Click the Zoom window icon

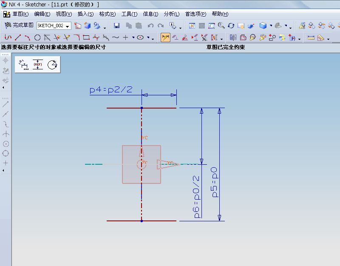point(212,26)
